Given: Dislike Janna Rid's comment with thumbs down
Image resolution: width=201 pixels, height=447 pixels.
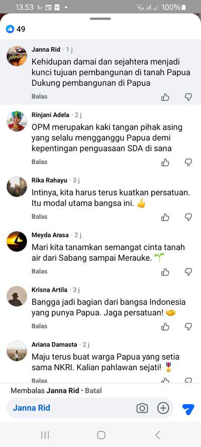Looking at the screenshot, I should coord(188,97).
